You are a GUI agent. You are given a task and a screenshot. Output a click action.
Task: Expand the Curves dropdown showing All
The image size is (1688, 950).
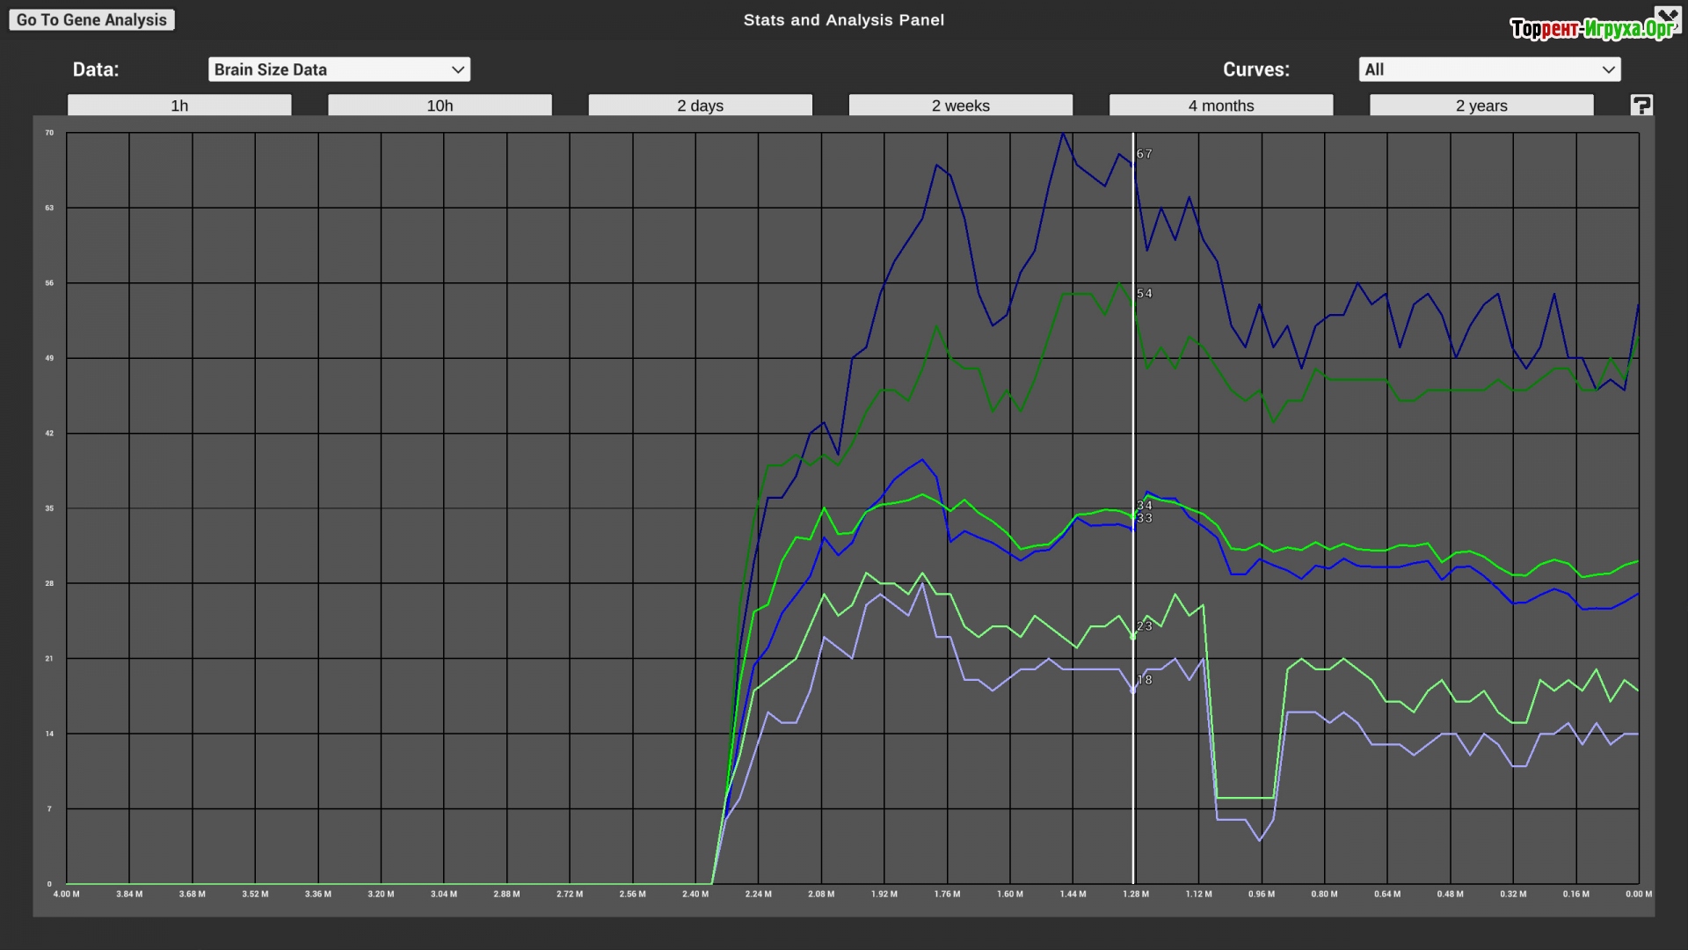point(1488,69)
